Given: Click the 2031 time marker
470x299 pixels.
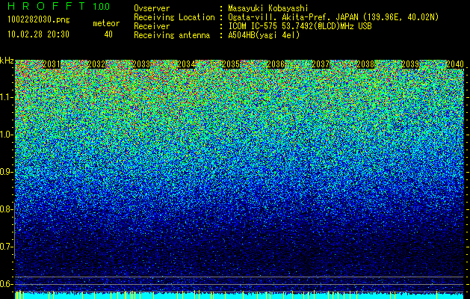Looking at the screenshot, I should coord(52,64).
